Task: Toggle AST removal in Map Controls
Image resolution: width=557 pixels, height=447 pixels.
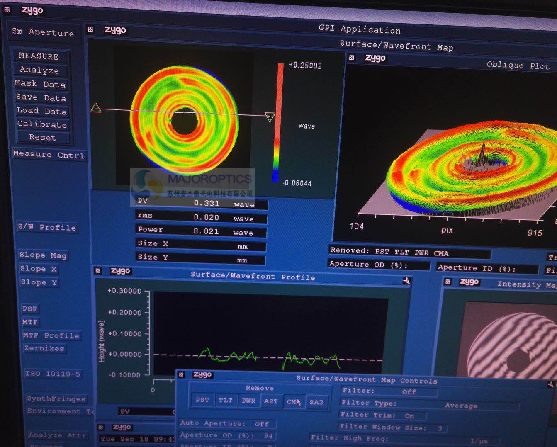Action: pyautogui.click(x=271, y=401)
